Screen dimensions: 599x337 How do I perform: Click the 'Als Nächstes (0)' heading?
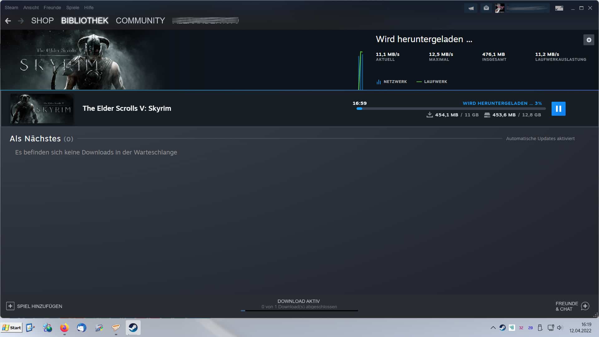41,139
